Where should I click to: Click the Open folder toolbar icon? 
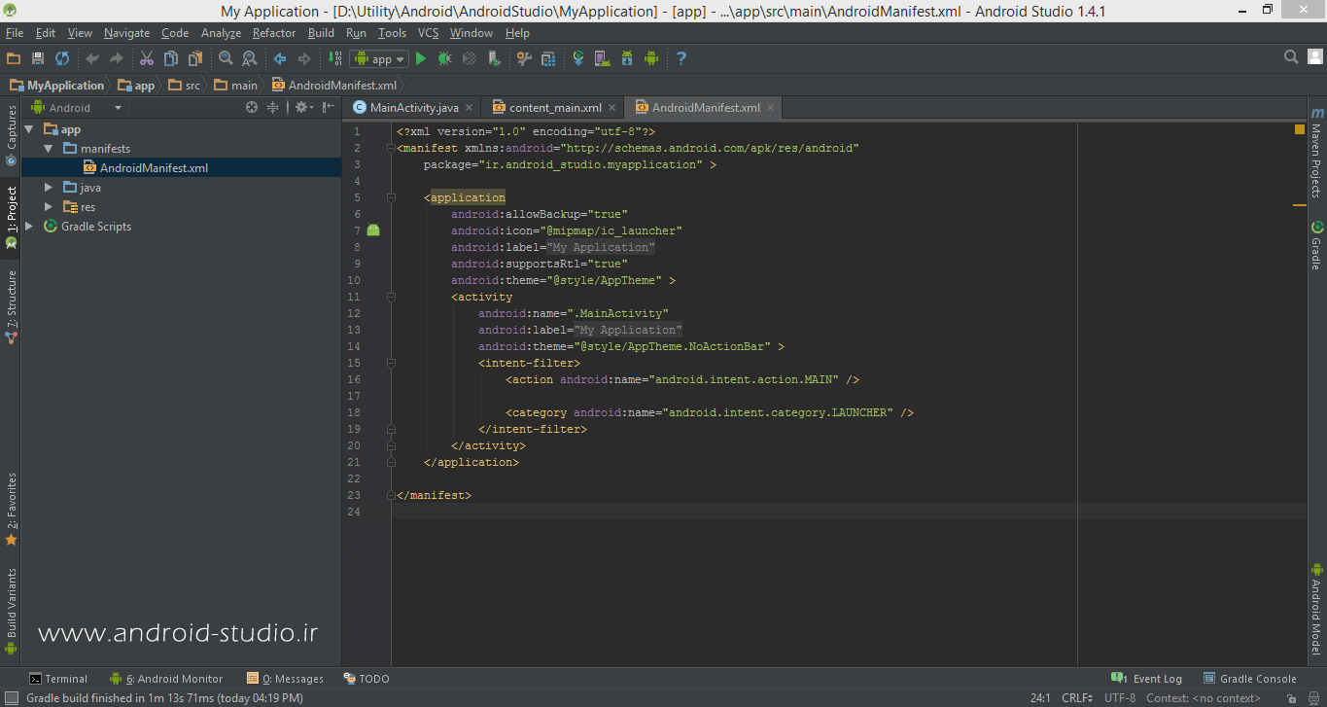[x=14, y=58]
